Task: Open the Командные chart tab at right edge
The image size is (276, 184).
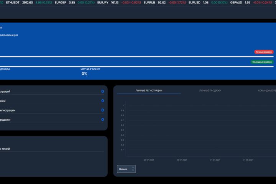Action: [x=267, y=90]
